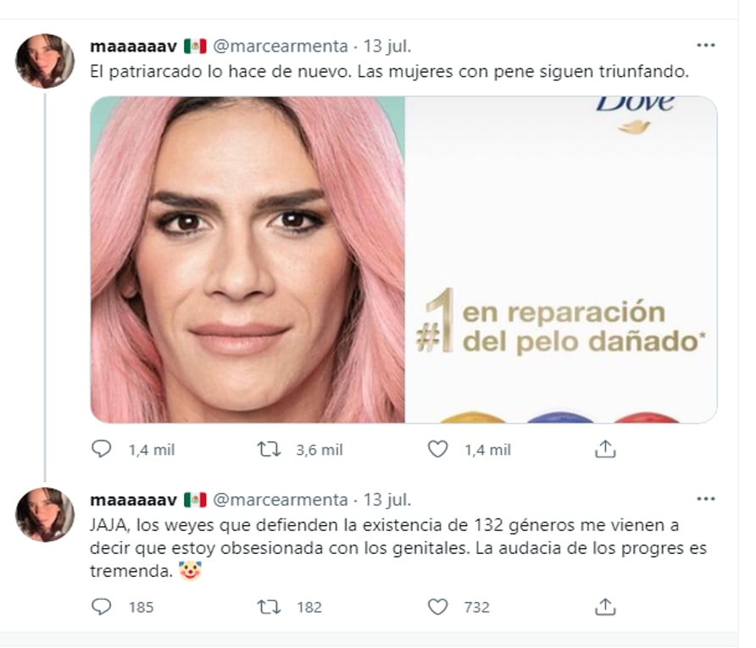View the 1,4 mil likes count of the first tweet
The width and height of the screenshot is (756, 648).
pyautogui.click(x=487, y=450)
